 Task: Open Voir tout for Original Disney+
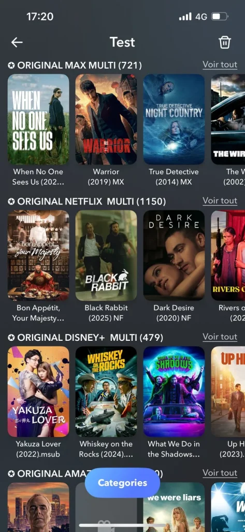tap(220, 337)
